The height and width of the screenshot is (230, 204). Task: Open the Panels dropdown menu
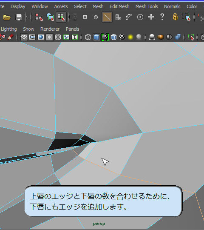click(x=73, y=29)
